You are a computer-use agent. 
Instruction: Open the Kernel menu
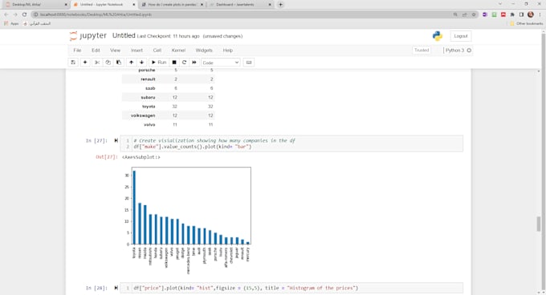click(178, 51)
